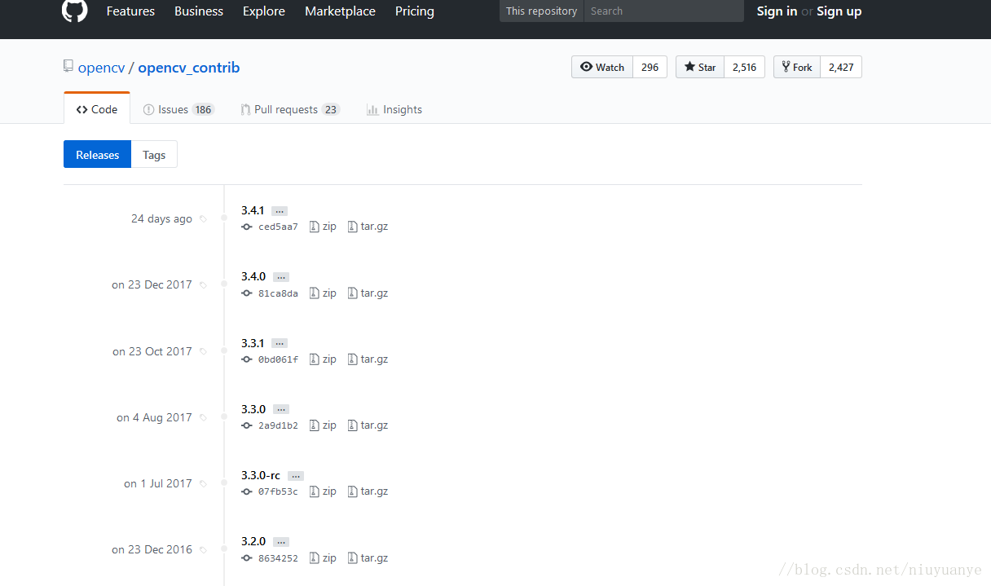Open commit icon for ced5aa7
Viewport: 991px width, 586px height.
pyautogui.click(x=247, y=227)
